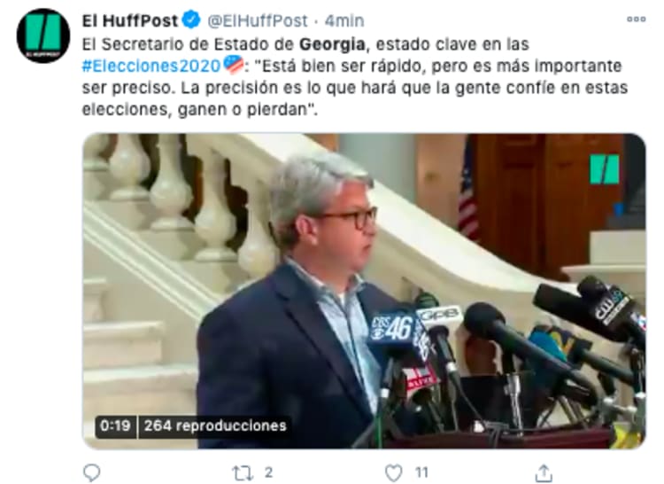The width and height of the screenshot is (664, 484).
Task: Open the tweet via the 4min timestamp
Action: coord(344,20)
